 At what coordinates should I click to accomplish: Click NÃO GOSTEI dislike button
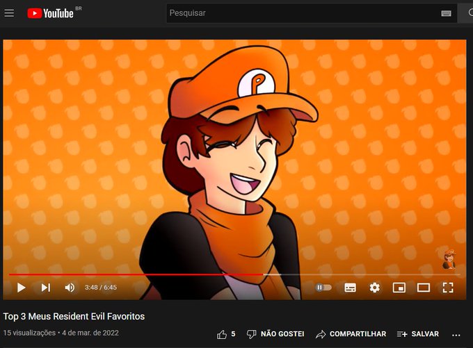click(275, 334)
